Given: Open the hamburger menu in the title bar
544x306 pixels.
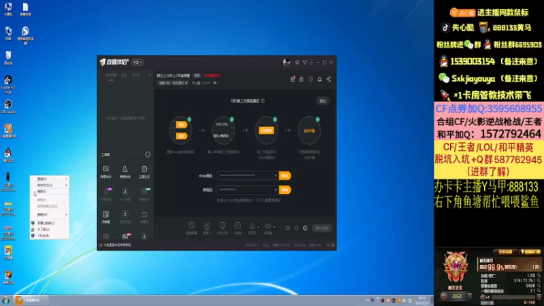Looking at the screenshot, I should (x=311, y=63).
